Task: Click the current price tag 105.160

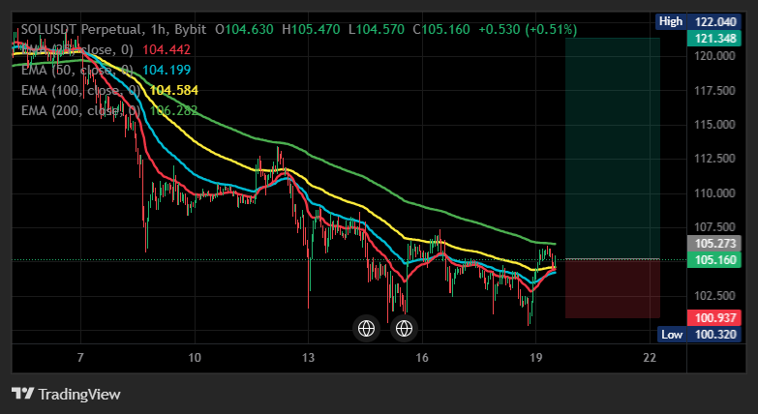Action: coord(713,260)
